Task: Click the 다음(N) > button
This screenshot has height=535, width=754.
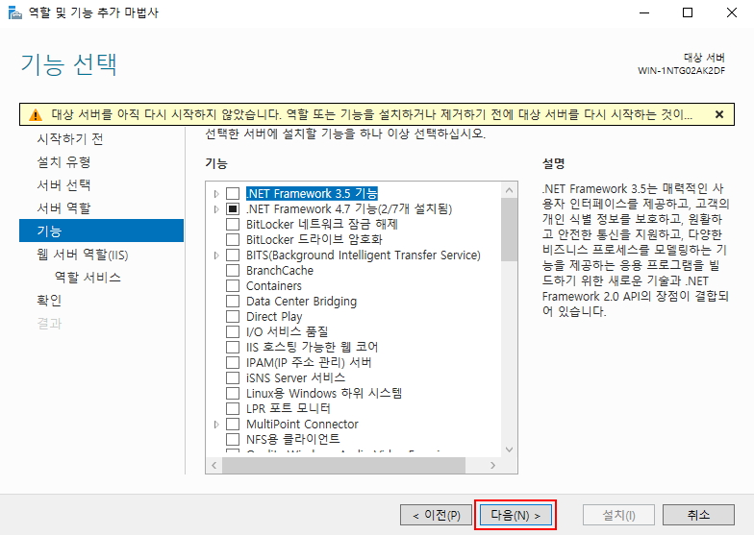Action: click(516, 515)
